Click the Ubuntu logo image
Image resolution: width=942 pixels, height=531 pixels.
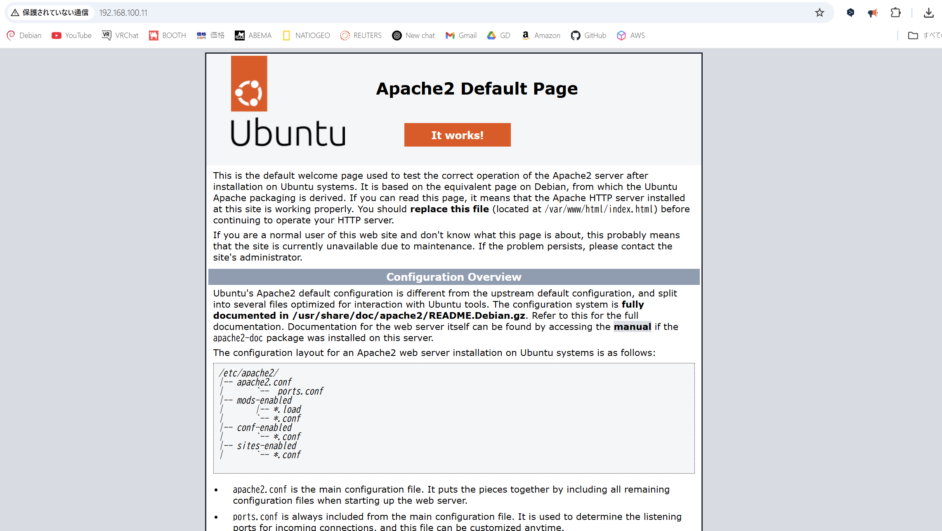click(288, 101)
